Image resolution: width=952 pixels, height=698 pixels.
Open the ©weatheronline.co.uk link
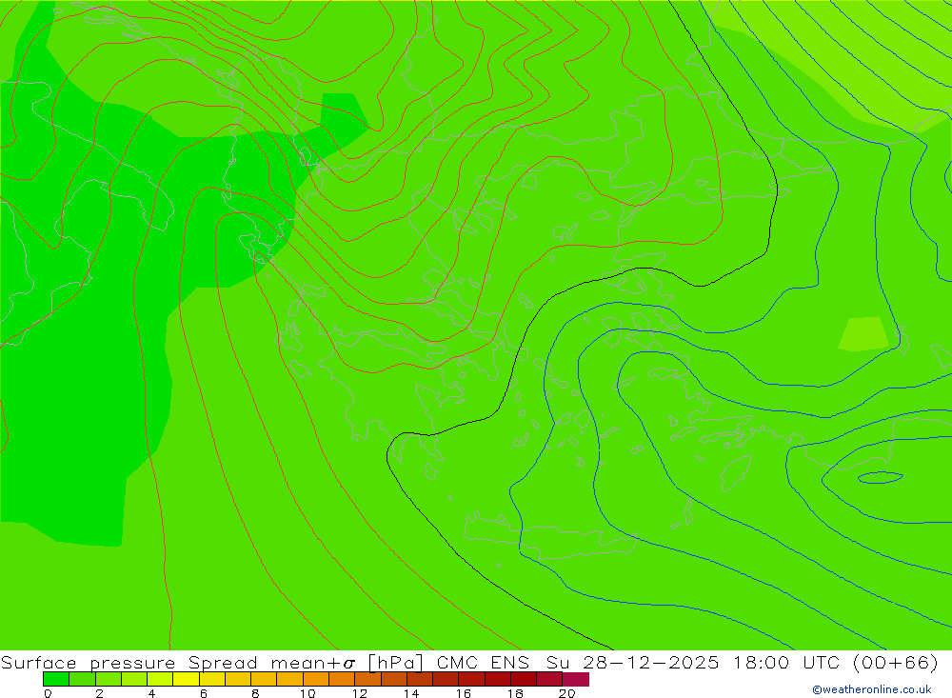[872, 689]
